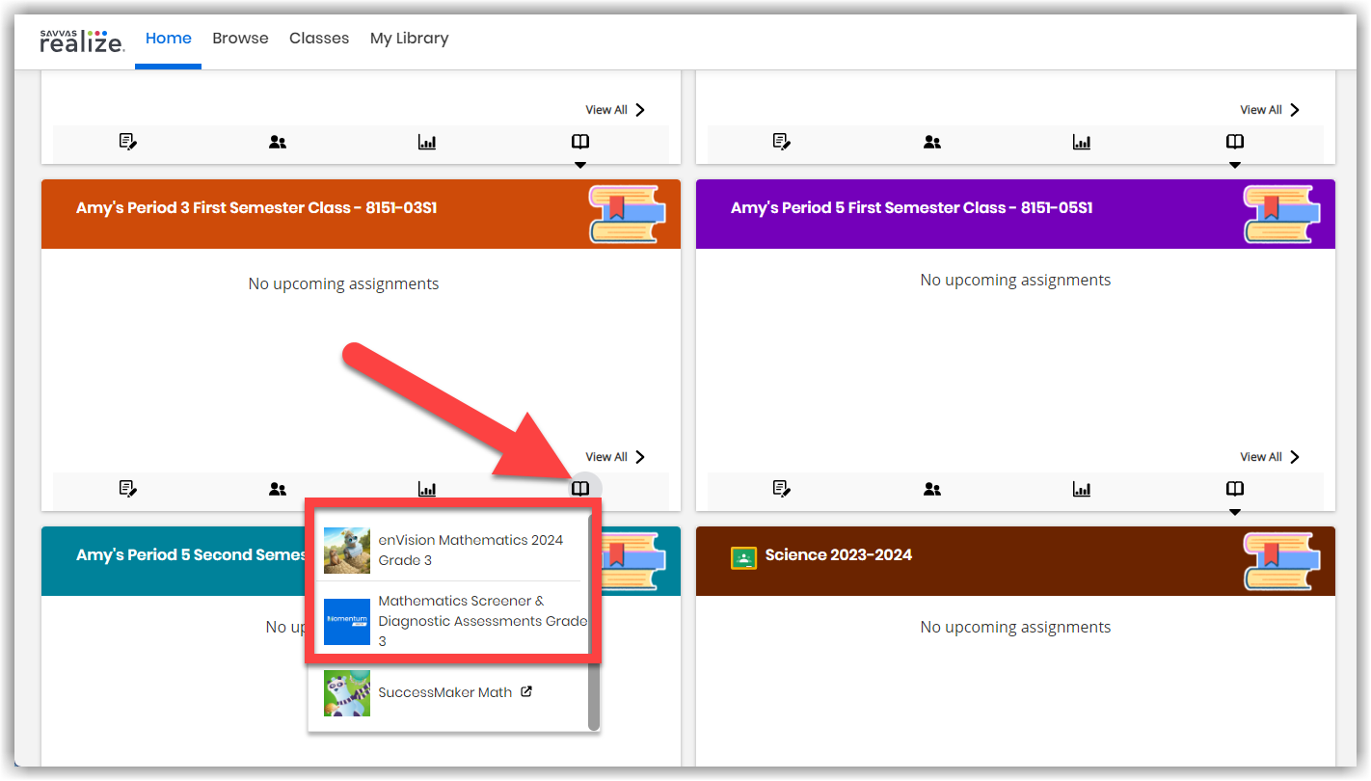Expand the chevron under the top-right card's book icon
Image resolution: width=1371 pixels, height=781 pixels.
point(1235,164)
